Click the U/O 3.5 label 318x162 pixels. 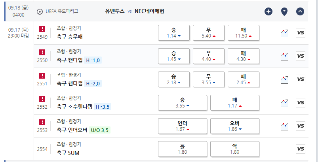99,130
